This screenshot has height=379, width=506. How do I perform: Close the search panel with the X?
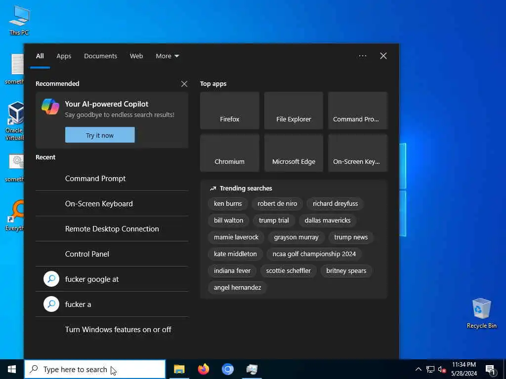tap(383, 56)
